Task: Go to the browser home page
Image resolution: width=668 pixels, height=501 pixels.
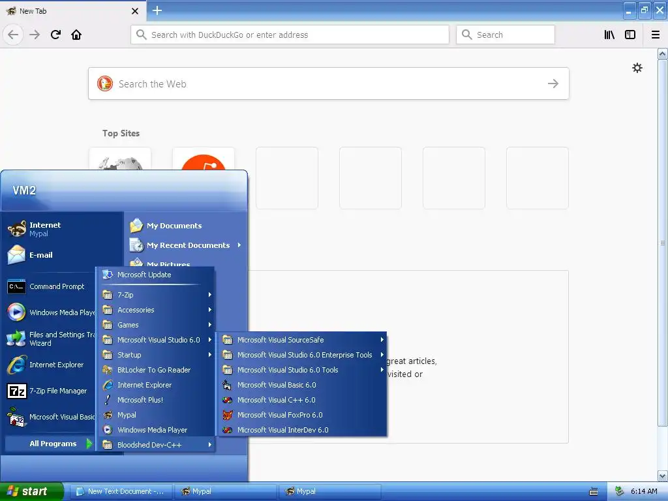Action: coord(76,35)
